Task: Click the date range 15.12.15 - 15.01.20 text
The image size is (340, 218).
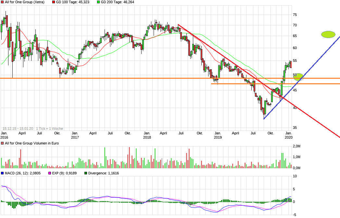Action: [x=18, y=129]
